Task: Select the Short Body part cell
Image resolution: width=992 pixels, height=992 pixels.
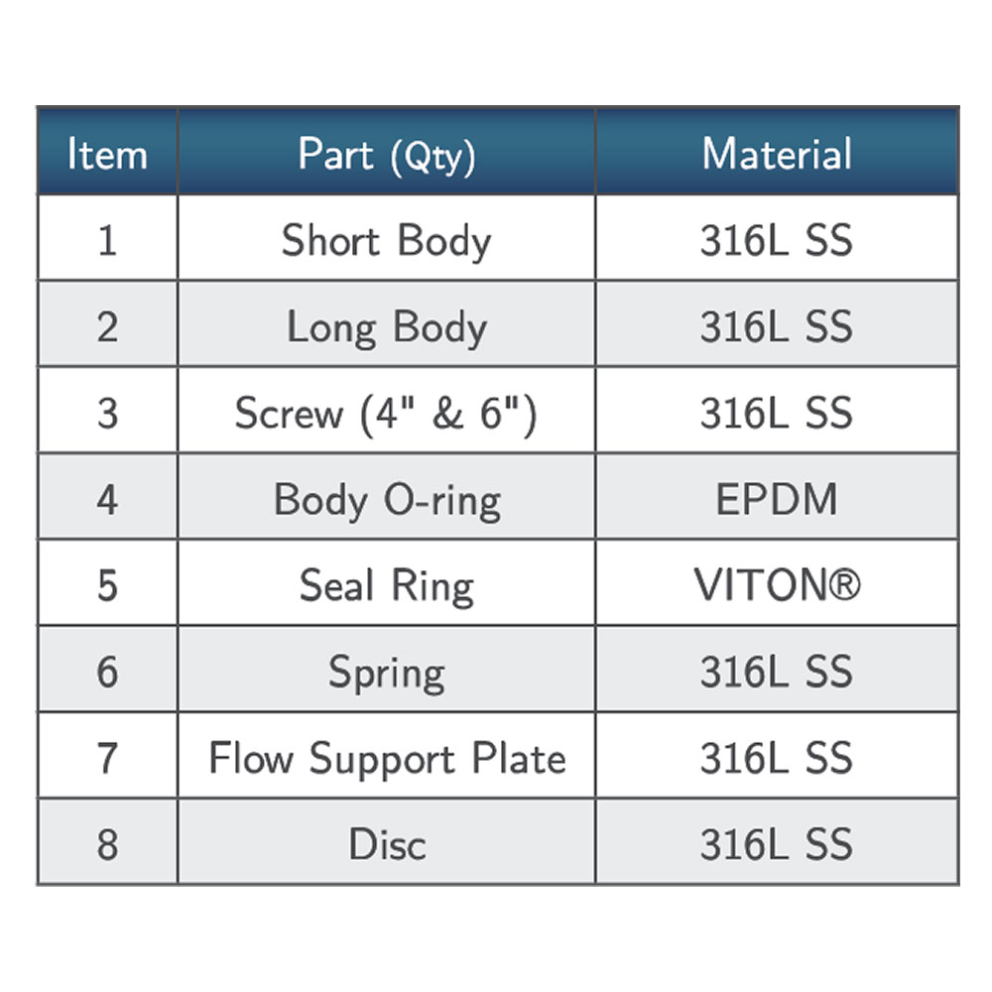Action: (x=387, y=241)
